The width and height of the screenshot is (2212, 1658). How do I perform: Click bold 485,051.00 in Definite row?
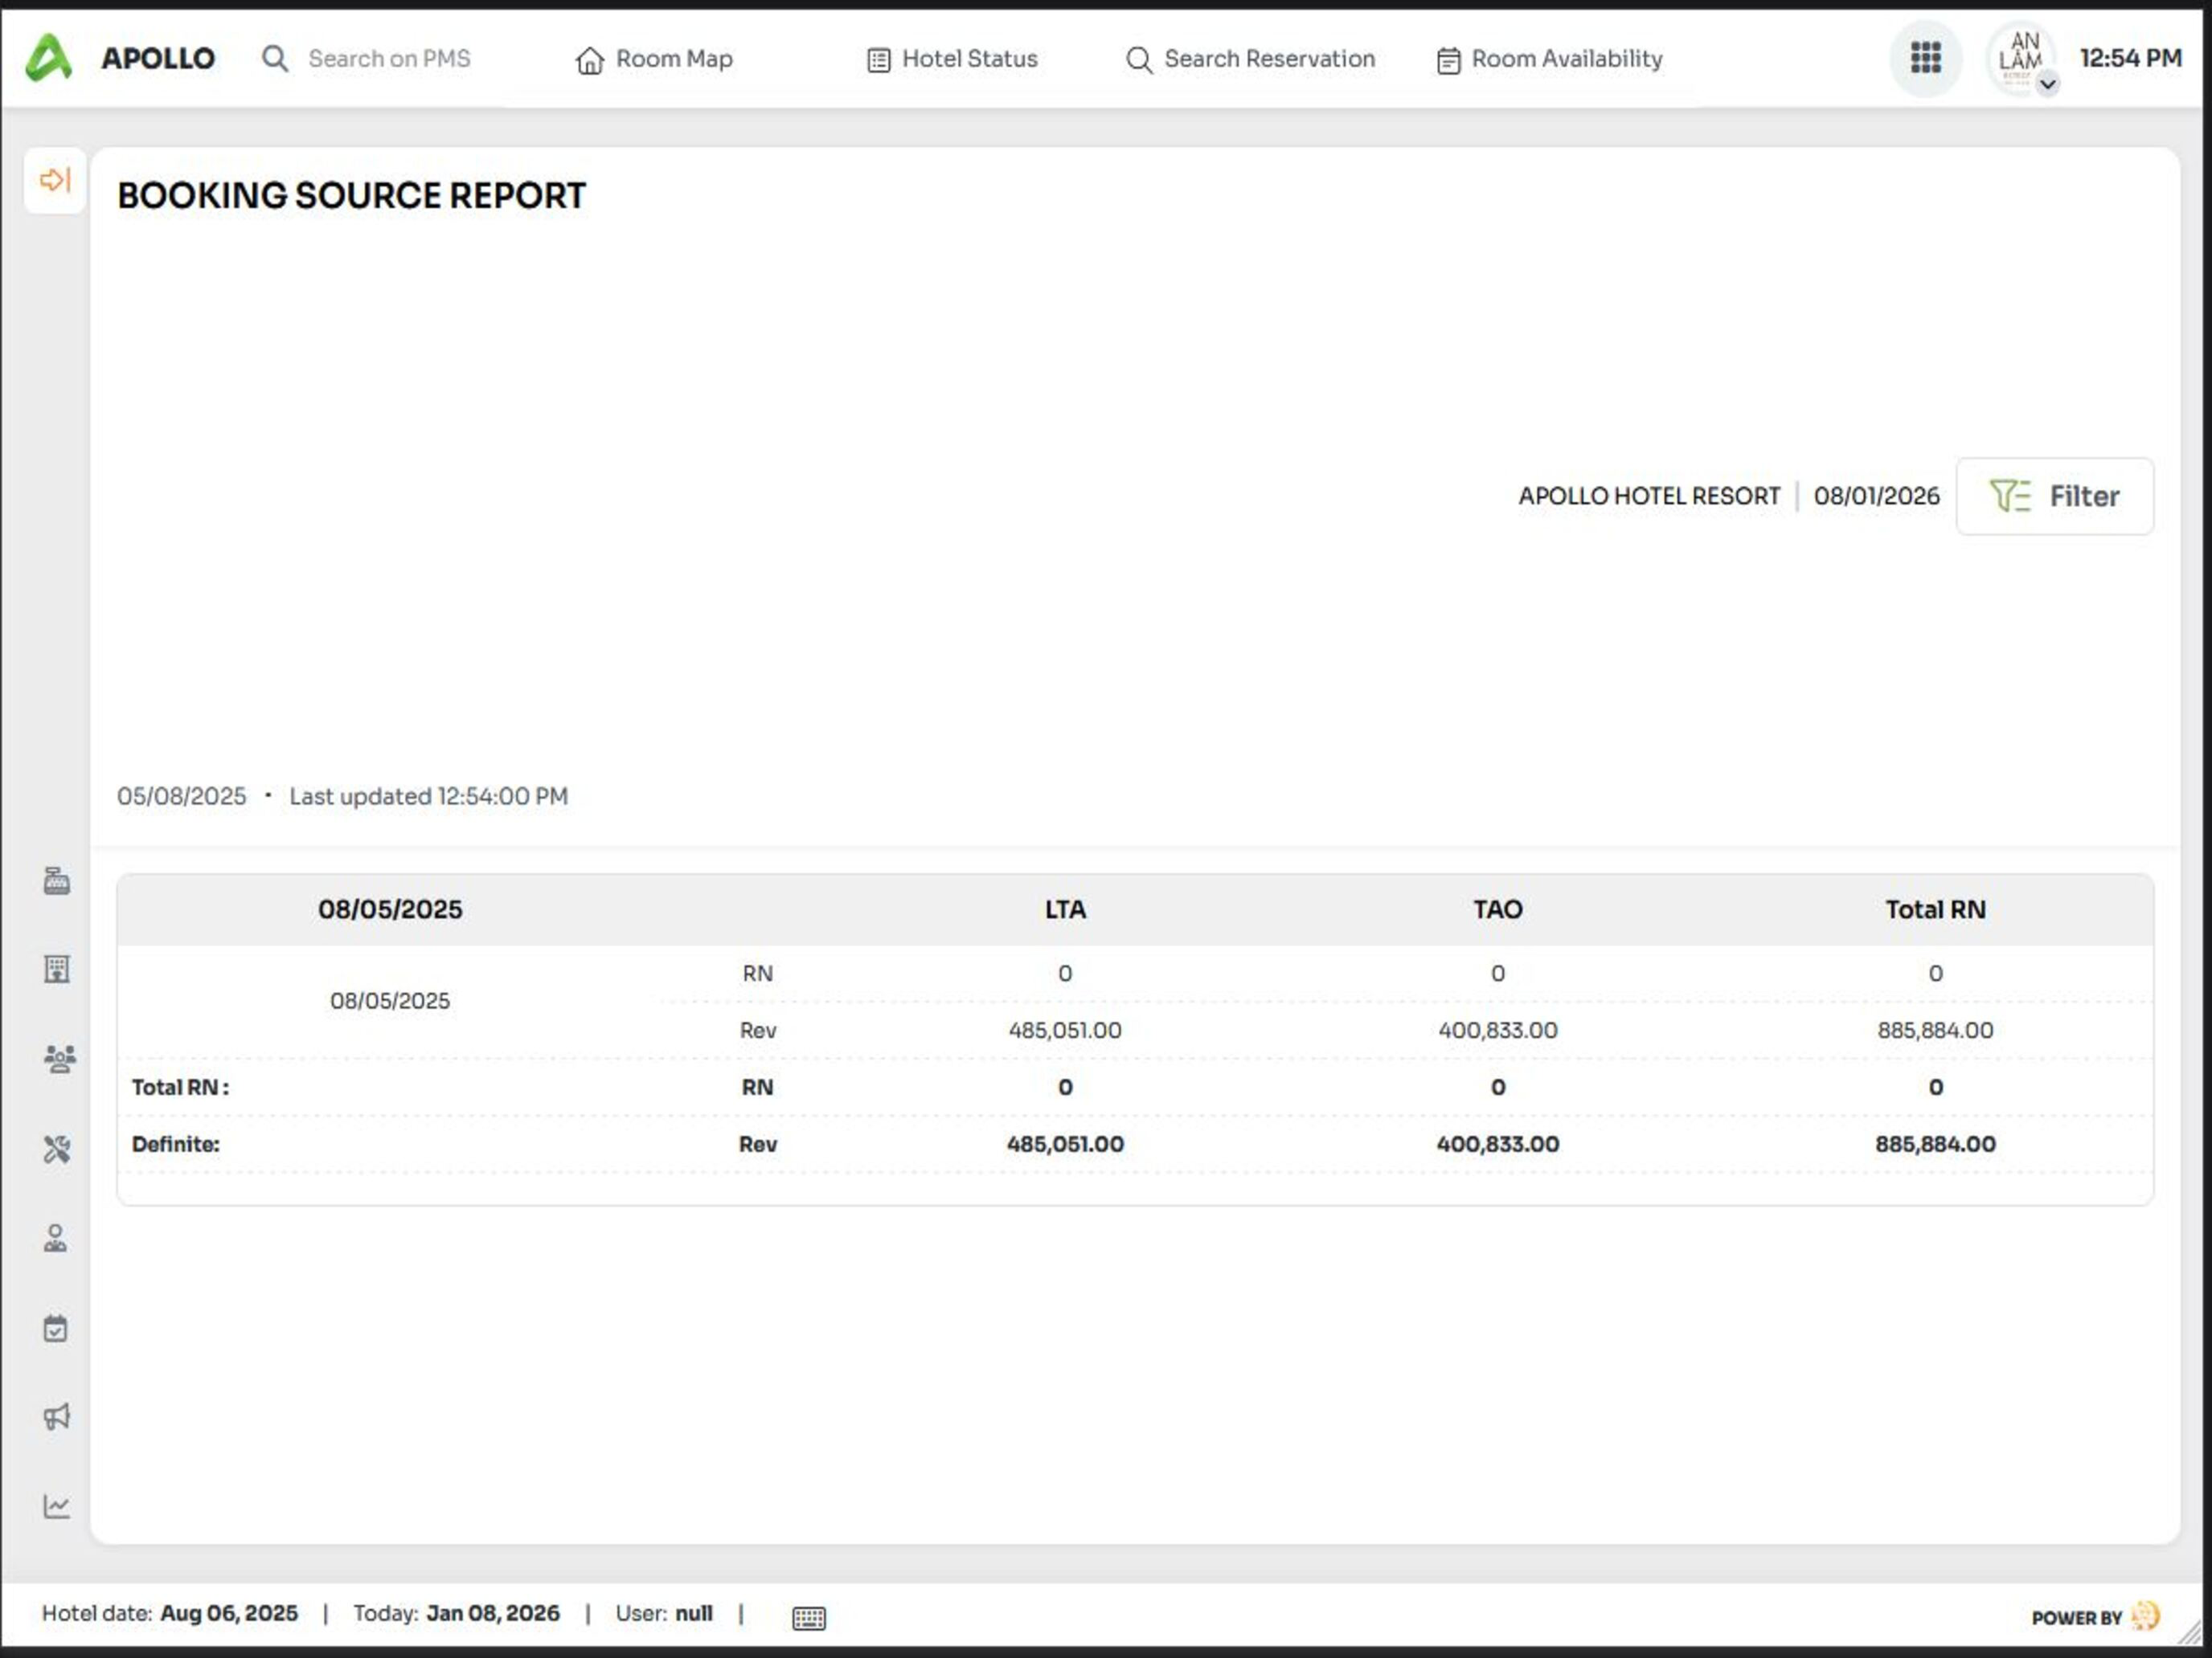pyautogui.click(x=1065, y=1145)
